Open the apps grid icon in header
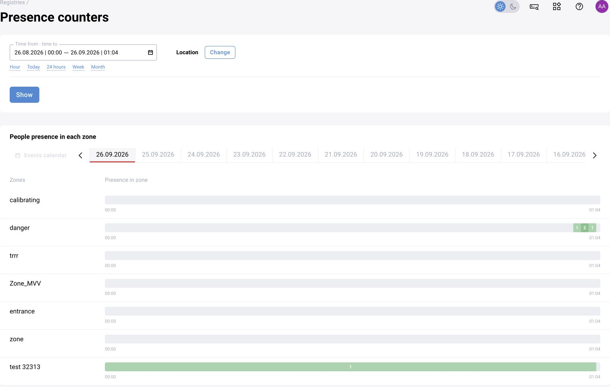610x387 pixels. (x=557, y=6)
